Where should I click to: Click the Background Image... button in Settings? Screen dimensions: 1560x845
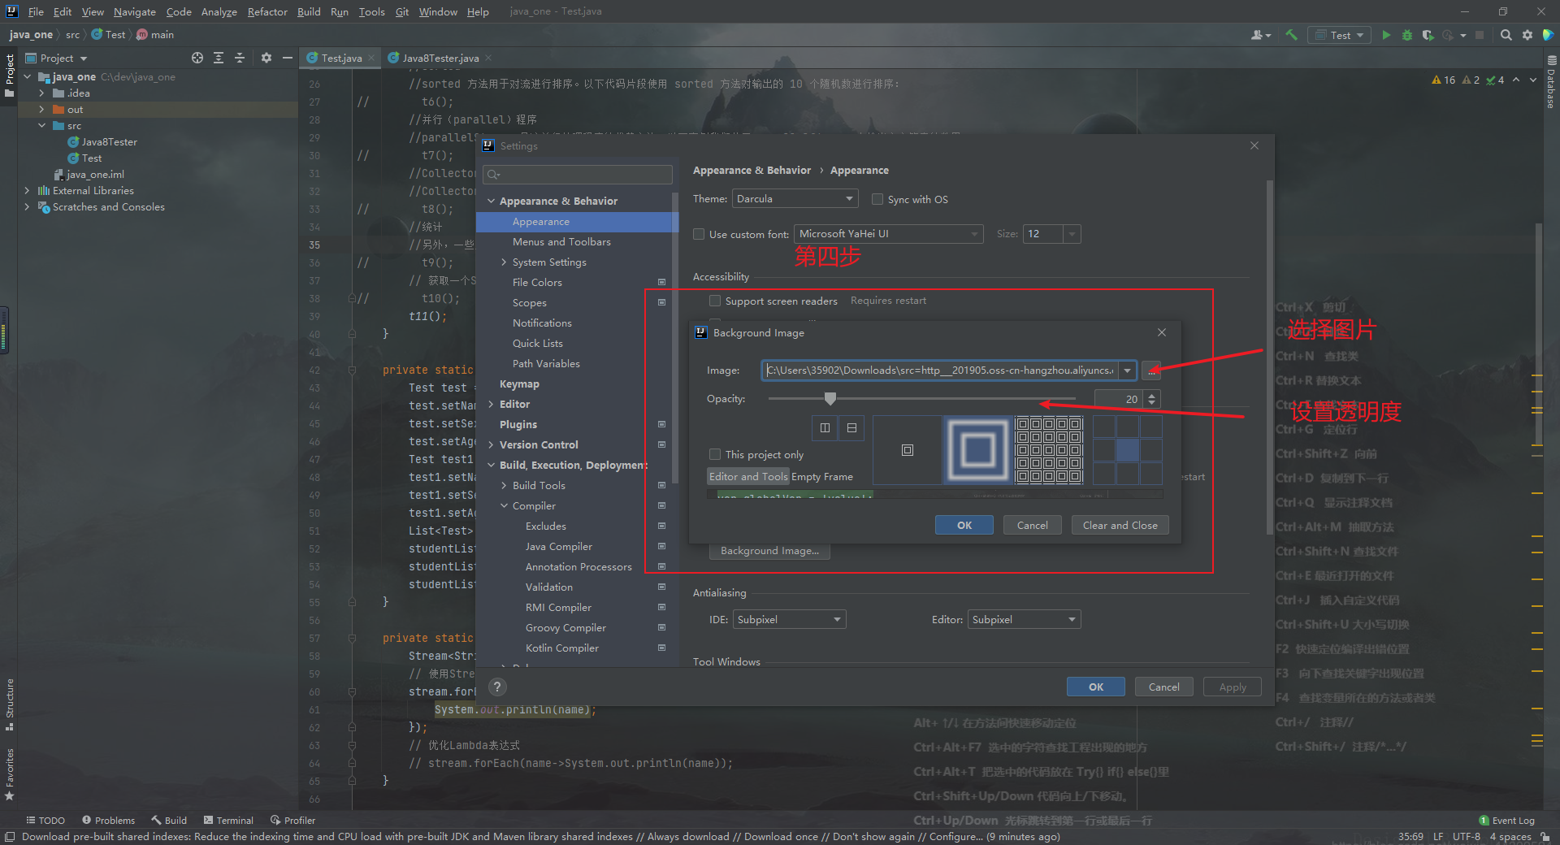click(x=769, y=551)
